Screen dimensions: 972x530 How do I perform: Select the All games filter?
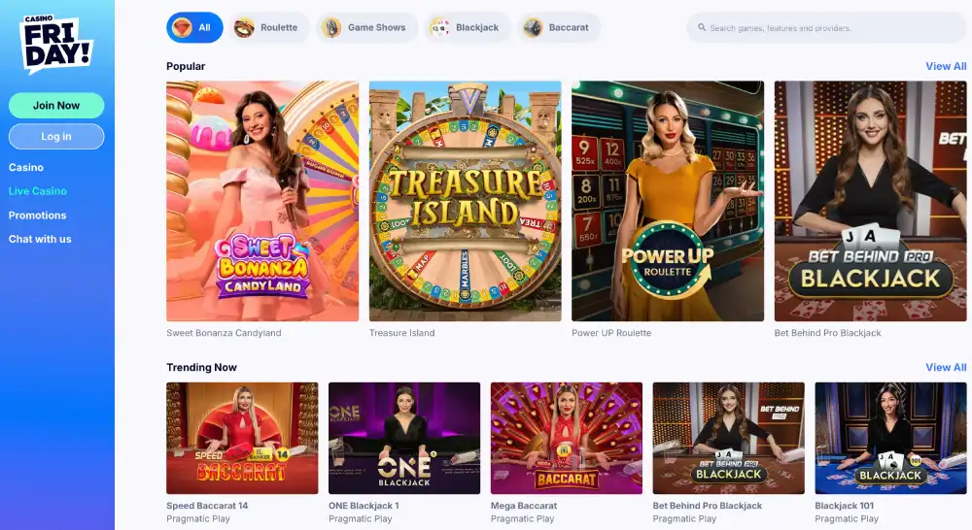click(194, 27)
